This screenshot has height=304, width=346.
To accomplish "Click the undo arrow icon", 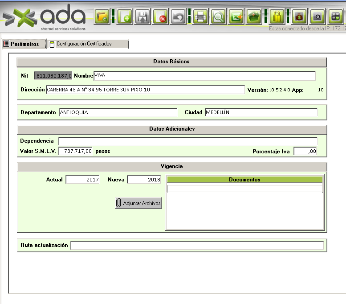I will 178,17.
